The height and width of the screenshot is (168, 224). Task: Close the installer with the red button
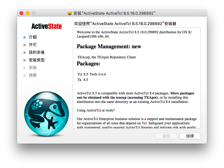click(x=21, y=13)
